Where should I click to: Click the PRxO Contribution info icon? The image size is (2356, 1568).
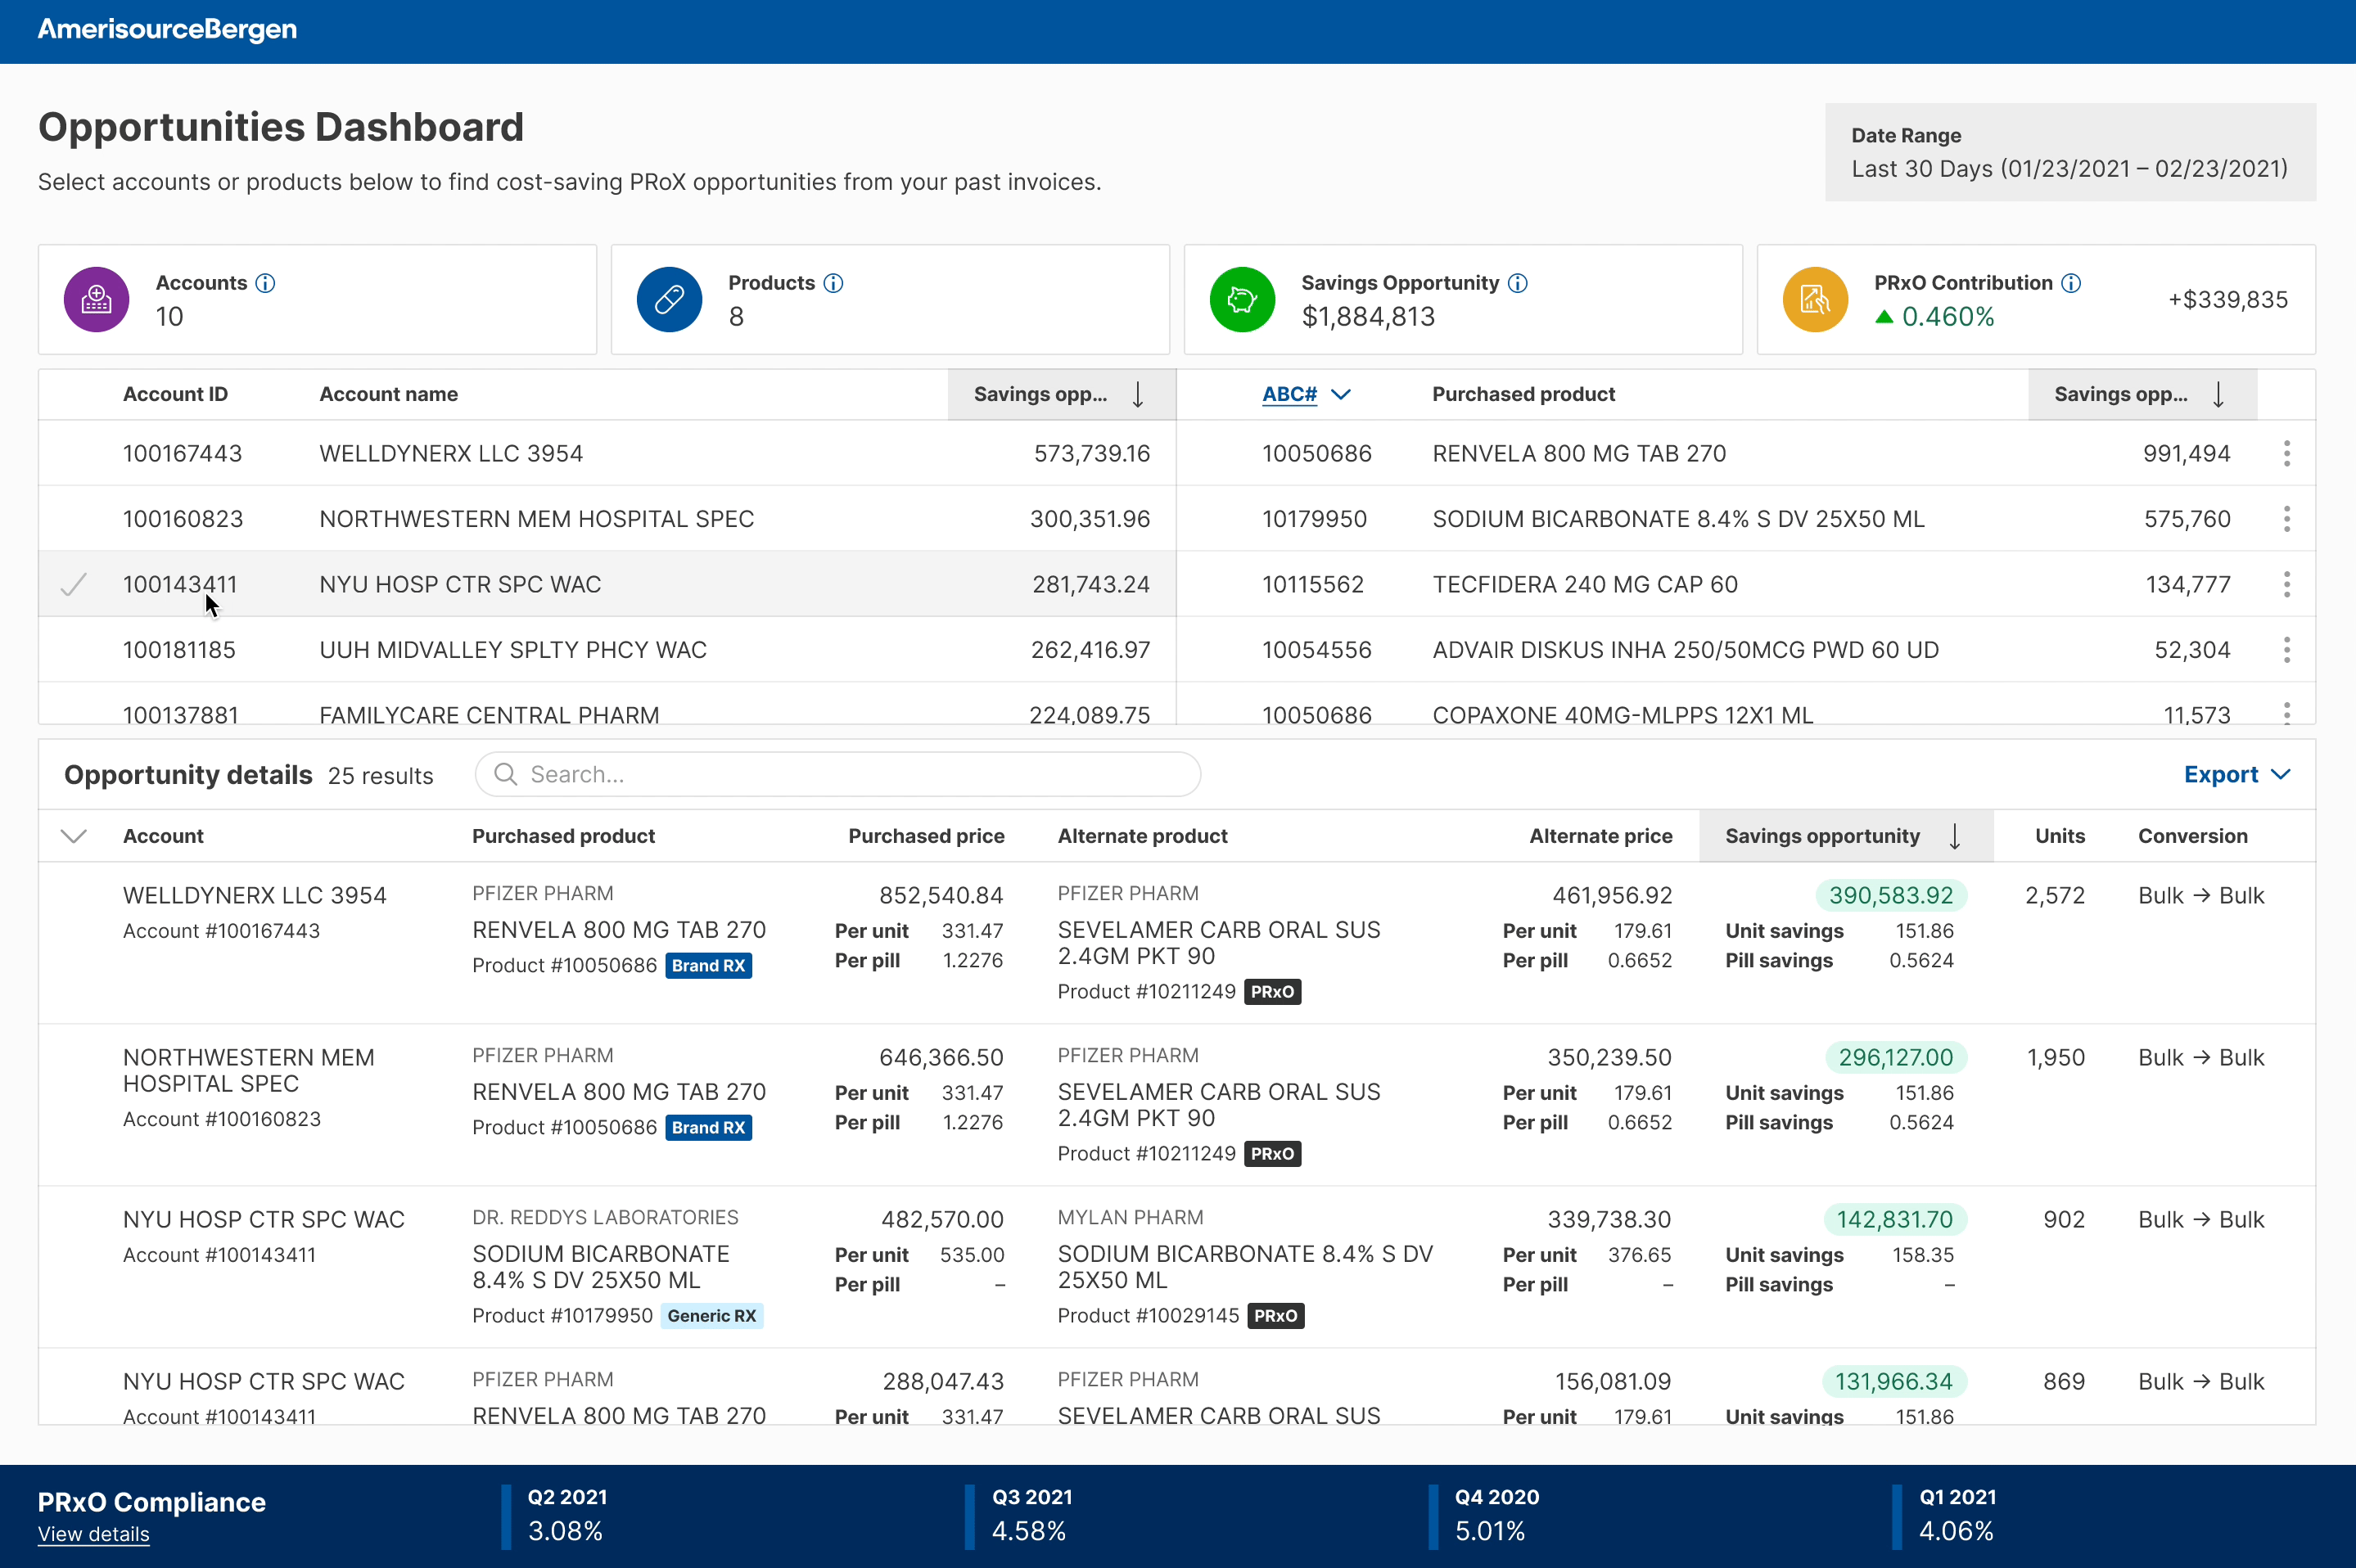(2070, 283)
